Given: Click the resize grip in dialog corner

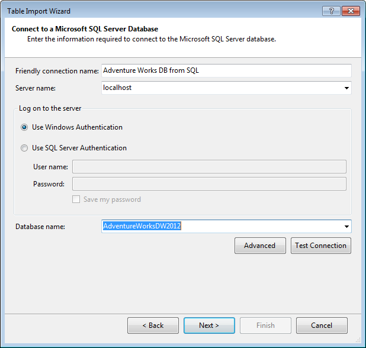Looking at the screenshot, I should (358, 340).
